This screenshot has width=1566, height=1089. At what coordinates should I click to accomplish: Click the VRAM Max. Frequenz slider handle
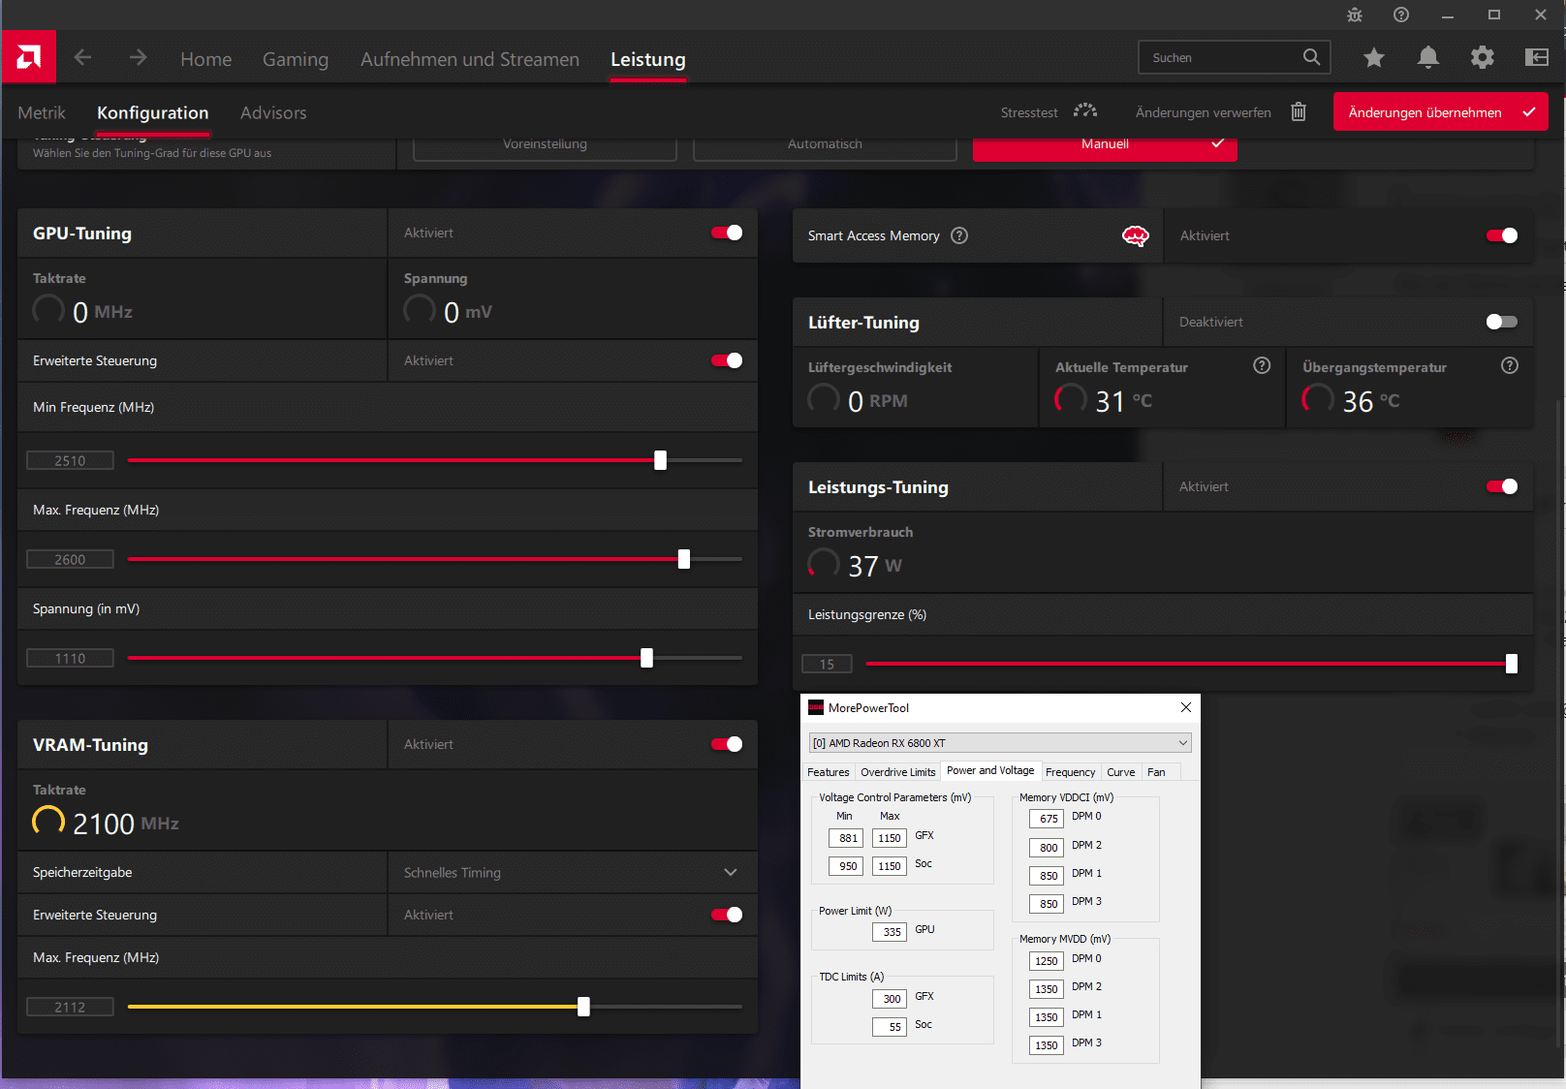click(x=583, y=1007)
